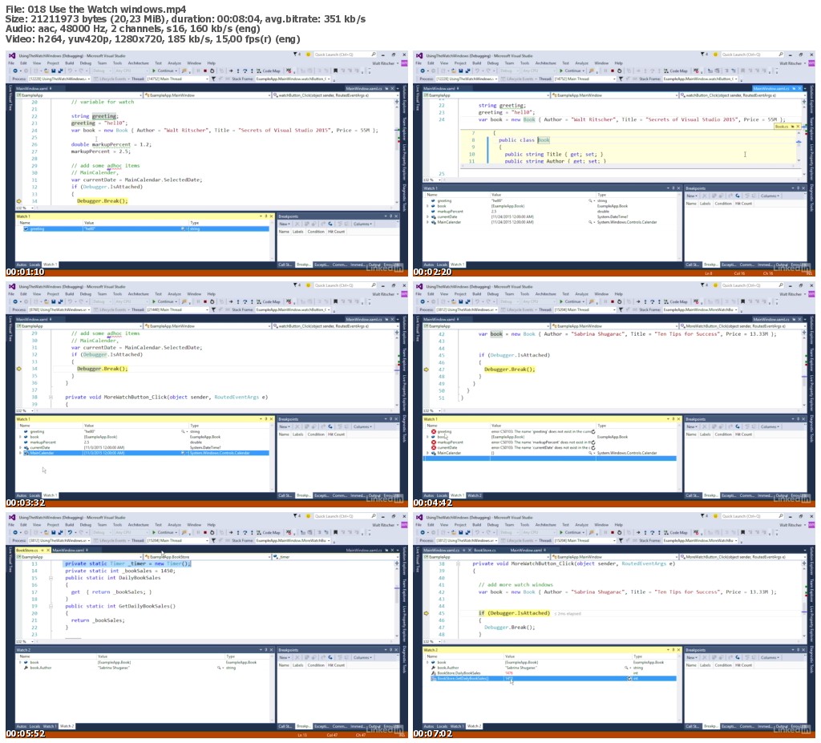Image resolution: width=821 pixels, height=743 pixels.
Task: Expand MainCalendar row in Watch 1, 00:03:32 frame
Action: tap(20, 453)
